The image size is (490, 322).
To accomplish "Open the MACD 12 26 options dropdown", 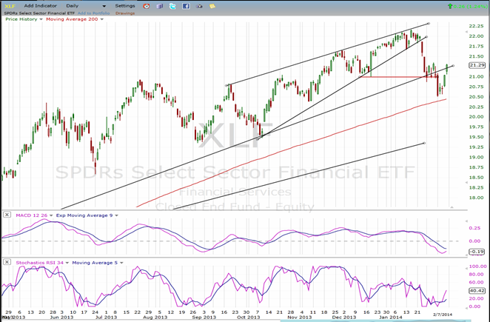I will pos(51,215).
